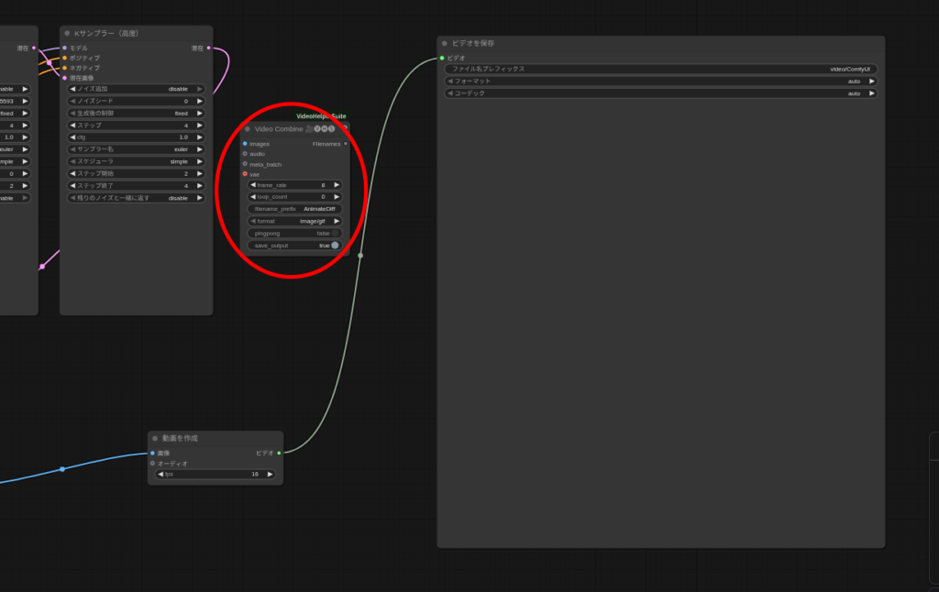Click the filename_prefix field showing AnimateDiff

coord(294,209)
